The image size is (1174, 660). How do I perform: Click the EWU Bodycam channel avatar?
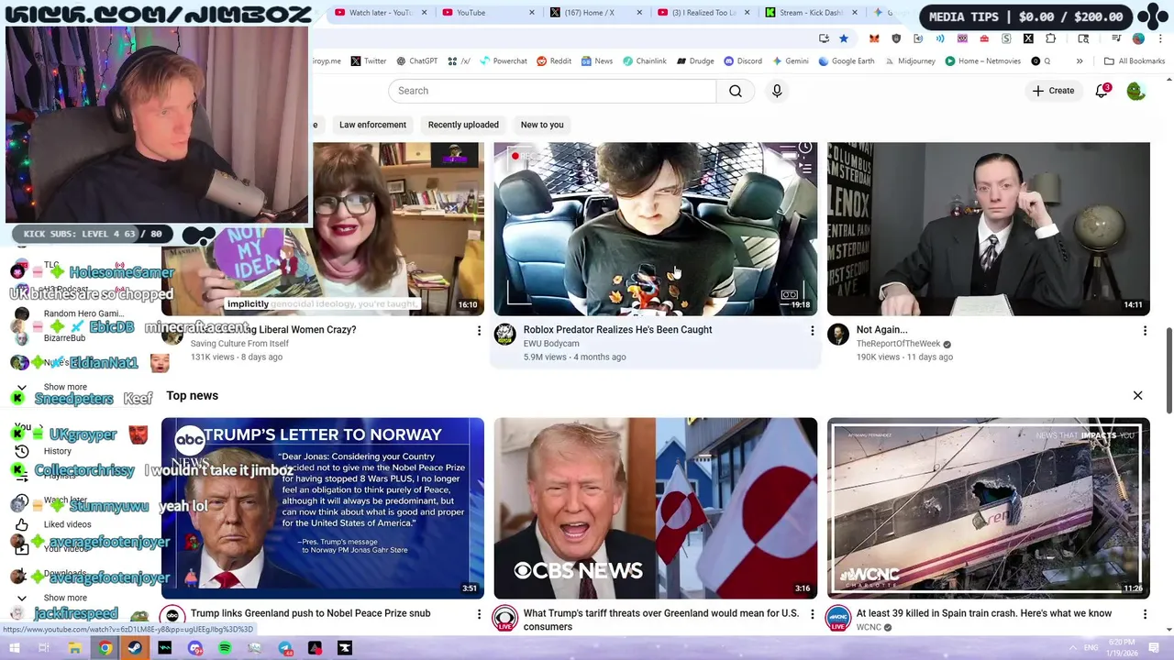(505, 335)
